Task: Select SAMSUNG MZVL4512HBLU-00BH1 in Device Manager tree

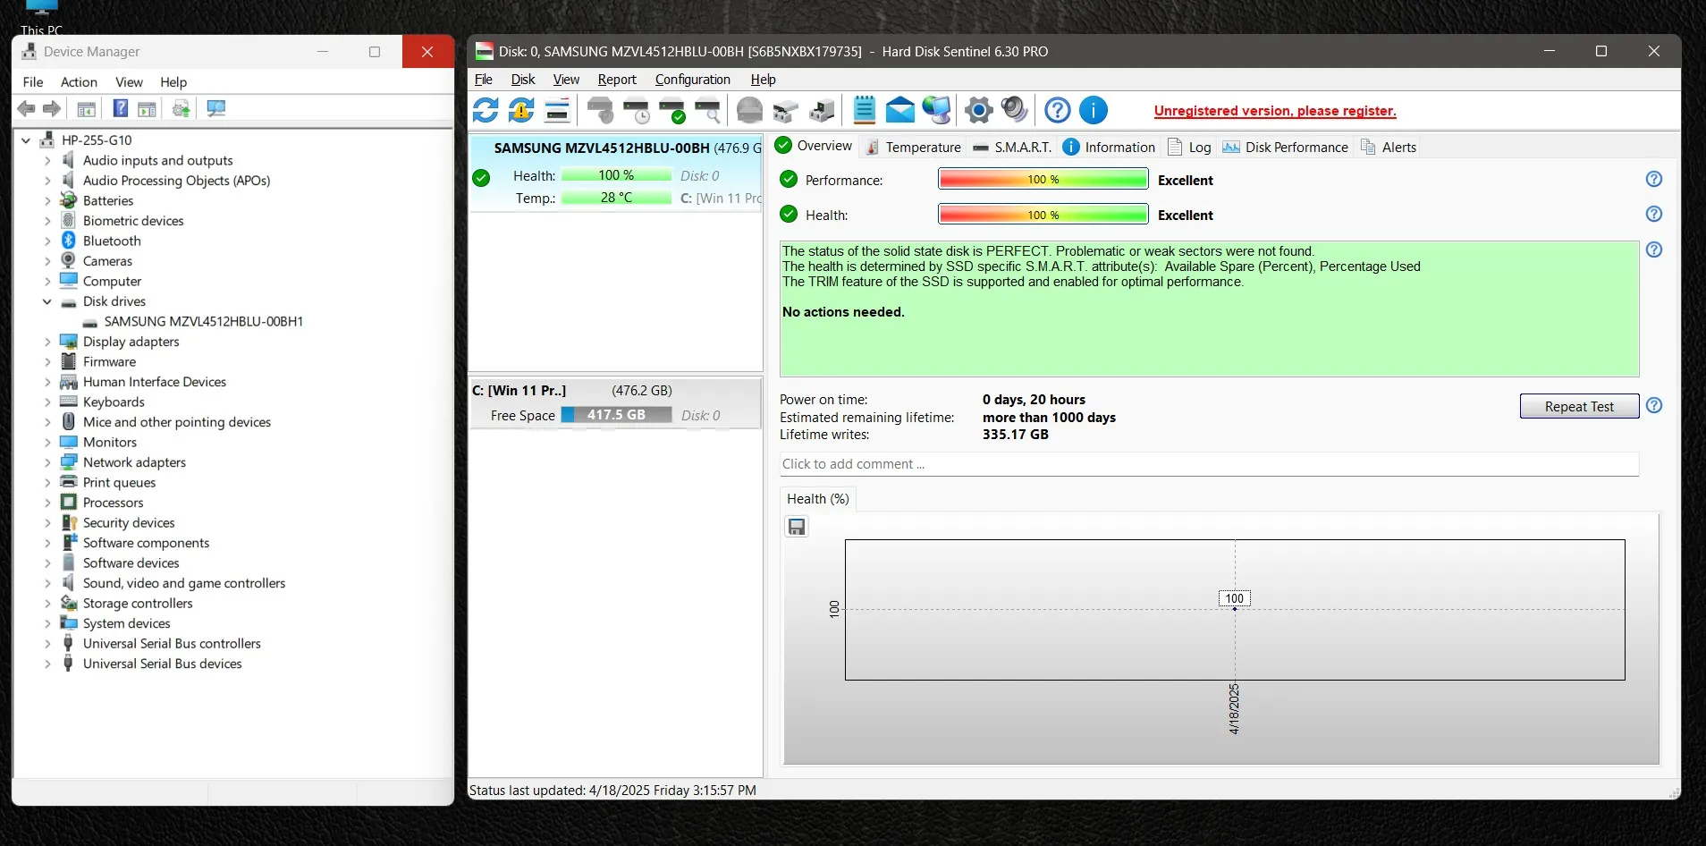Action: coord(203,321)
